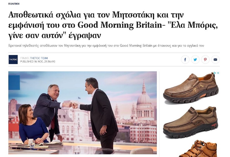Click the ΓΡΑΦΕΙ label before author name
The width and height of the screenshot is (230, 157).
click(x=25, y=58)
